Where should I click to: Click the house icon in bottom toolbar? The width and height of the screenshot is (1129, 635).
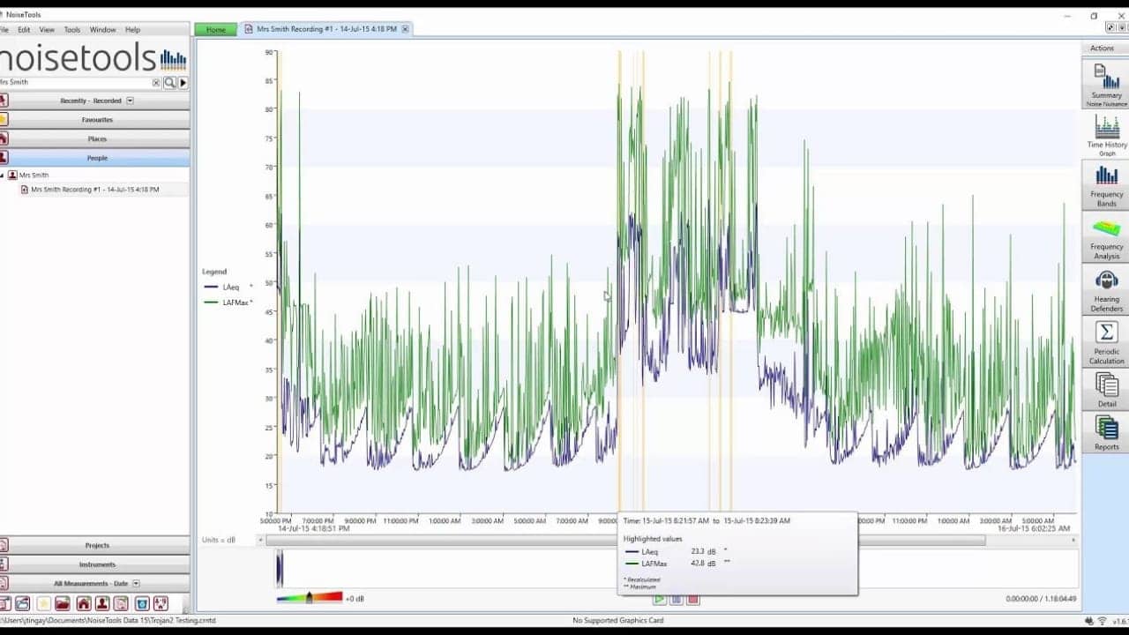tap(83, 604)
